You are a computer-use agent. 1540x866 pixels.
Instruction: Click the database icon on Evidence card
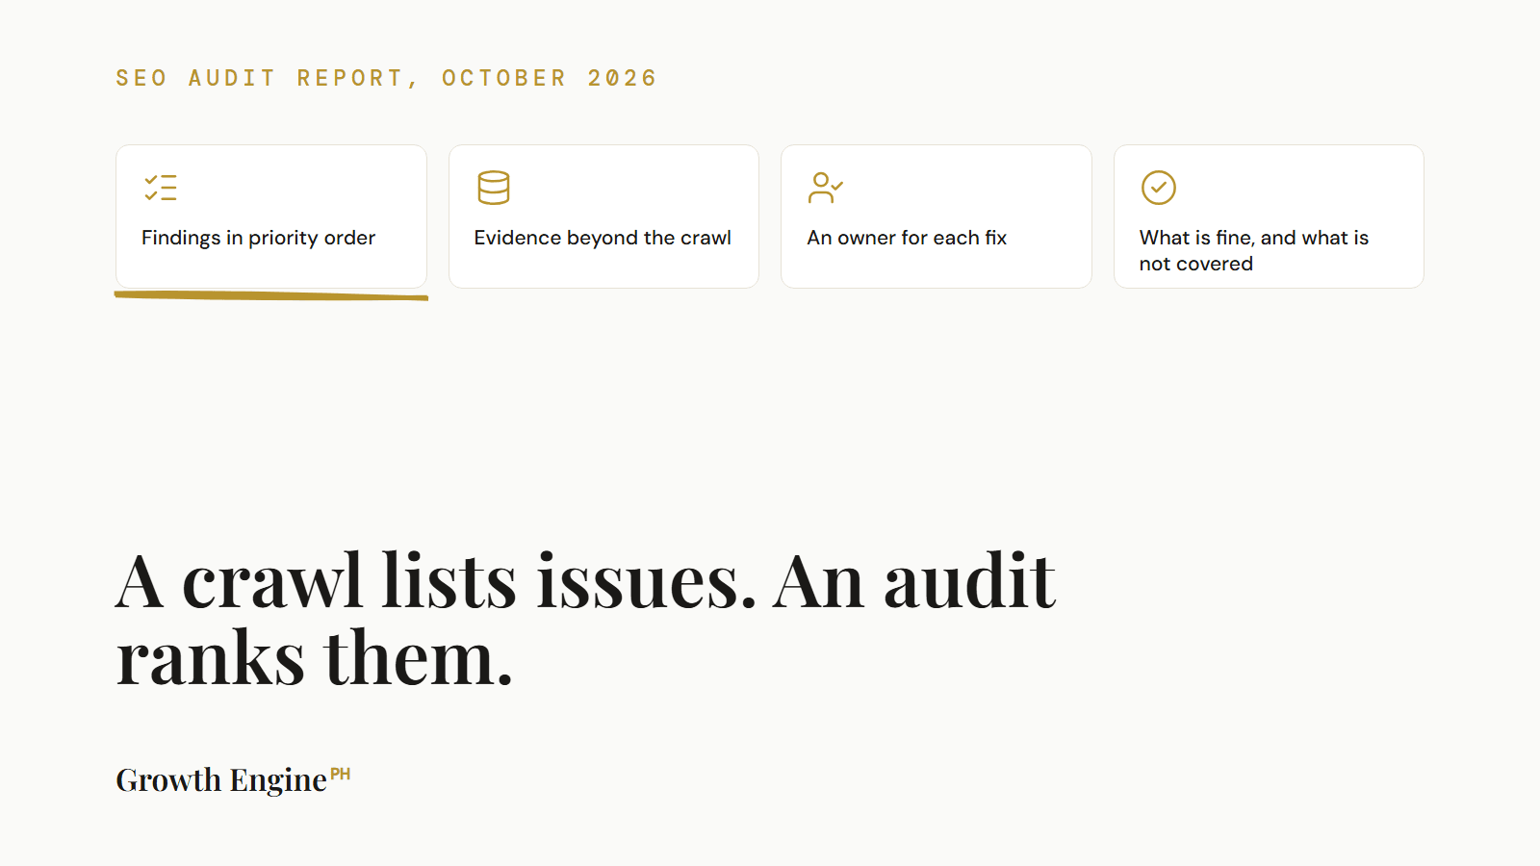coord(494,188)
